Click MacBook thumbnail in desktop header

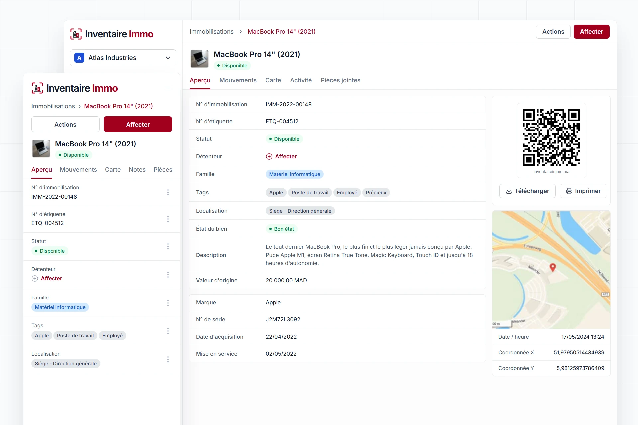click(199, 59)
